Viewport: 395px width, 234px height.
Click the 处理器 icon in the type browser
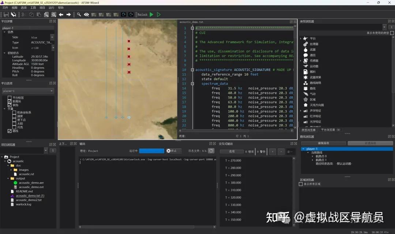305,44
